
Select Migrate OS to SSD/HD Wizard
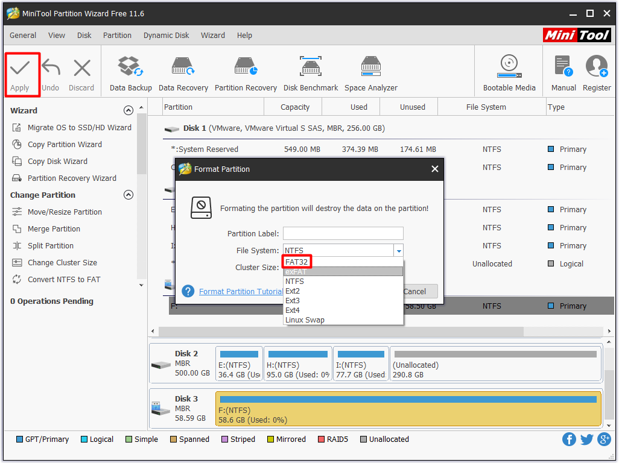pos(79,128)
